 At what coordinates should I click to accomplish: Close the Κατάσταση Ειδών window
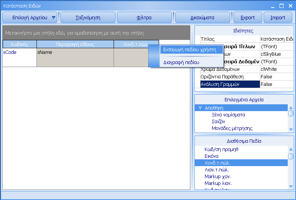tap(290, 6)
